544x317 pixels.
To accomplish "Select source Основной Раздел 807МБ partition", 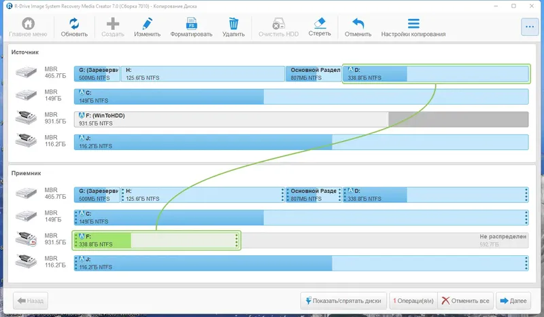I will pos(313,74).
